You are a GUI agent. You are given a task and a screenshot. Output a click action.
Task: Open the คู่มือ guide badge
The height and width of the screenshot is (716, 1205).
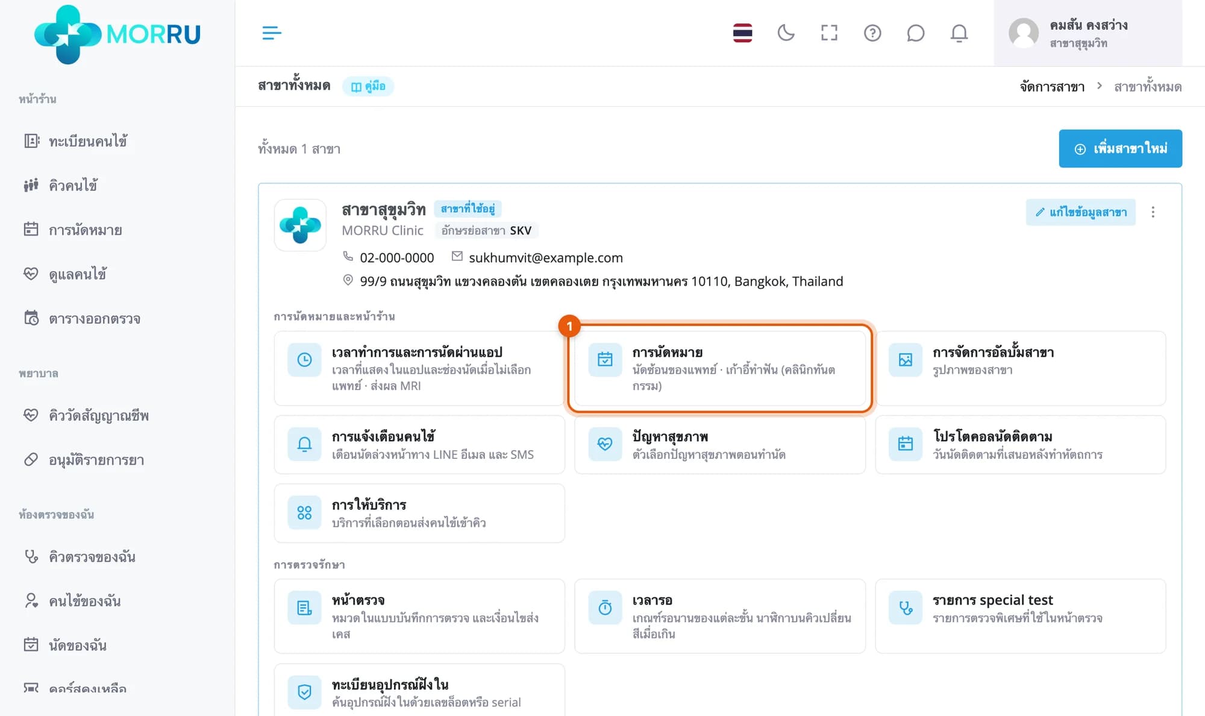368,86
